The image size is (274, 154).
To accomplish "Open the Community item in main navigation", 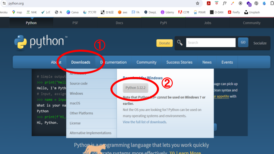I will pos(146,62).
